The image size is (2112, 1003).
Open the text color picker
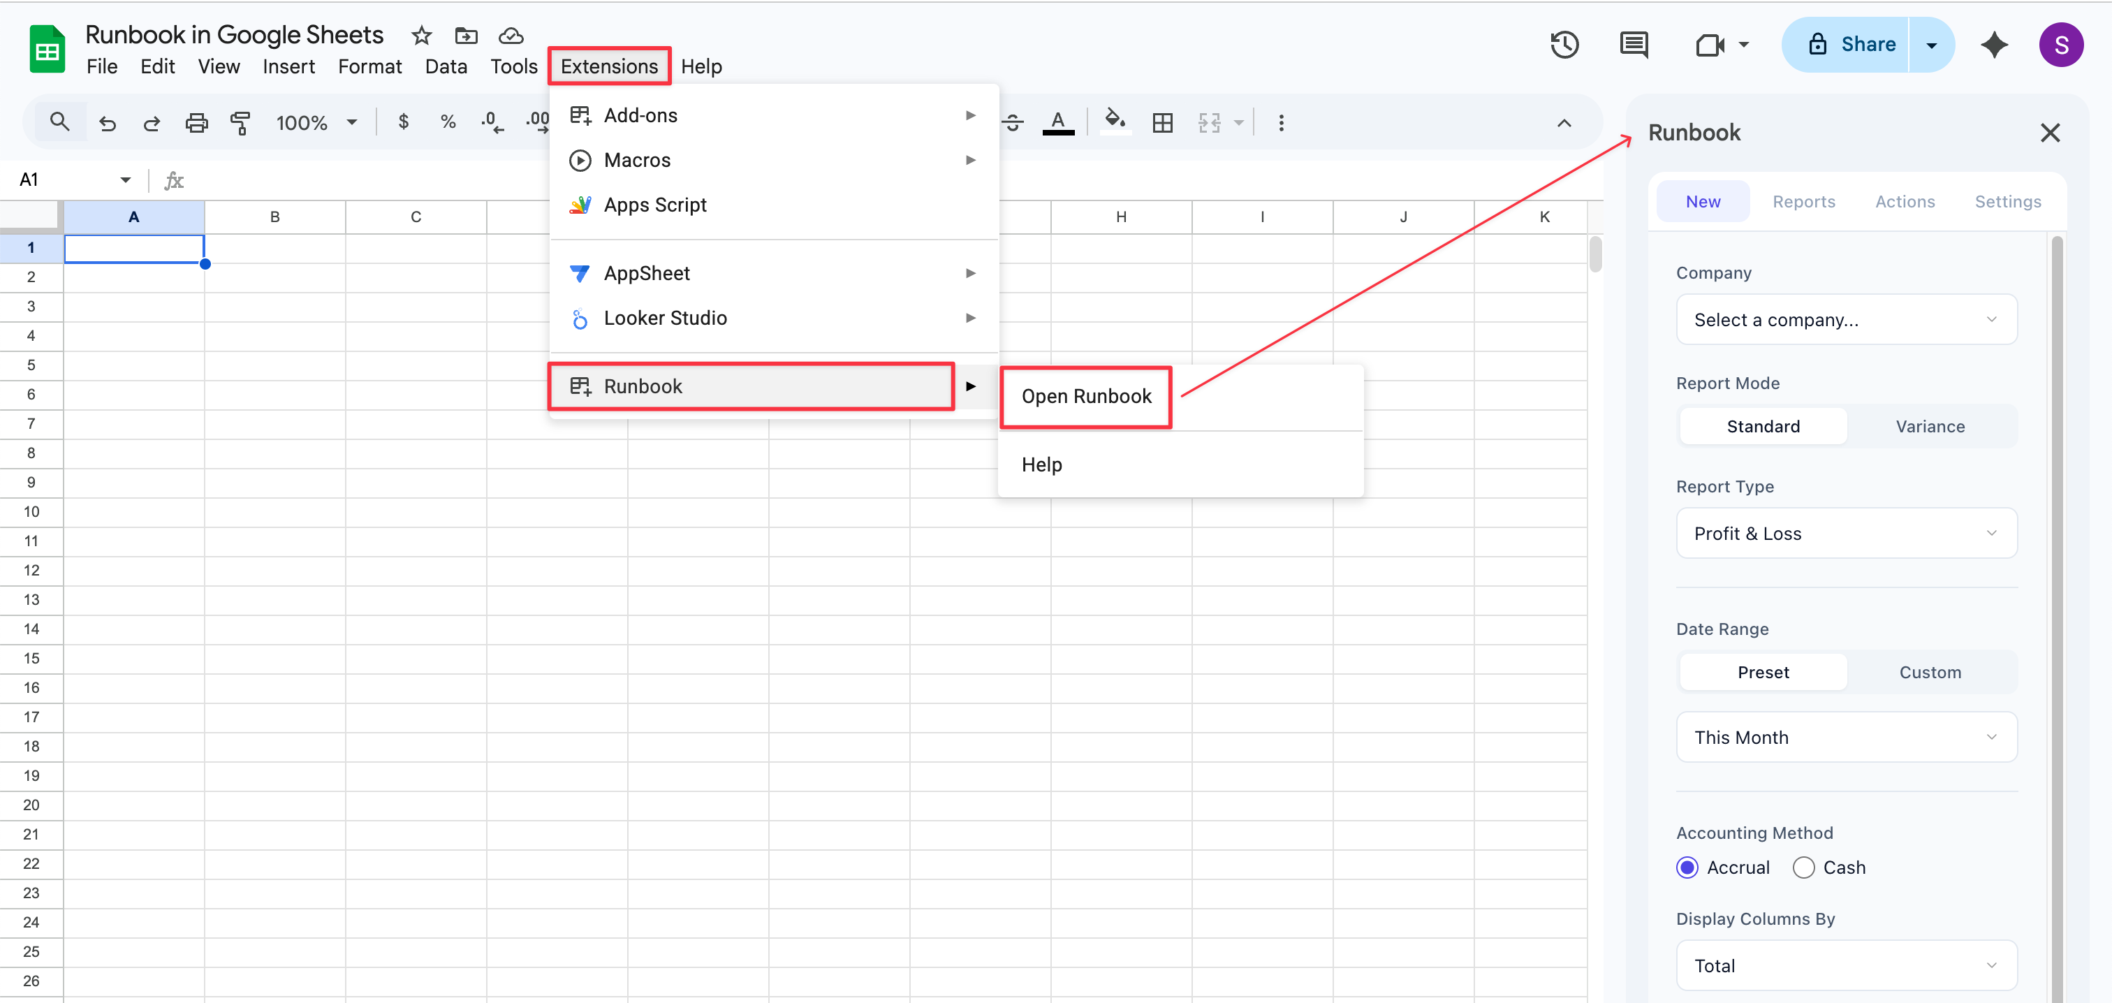pyautogui.click(x=1057, y=123)
